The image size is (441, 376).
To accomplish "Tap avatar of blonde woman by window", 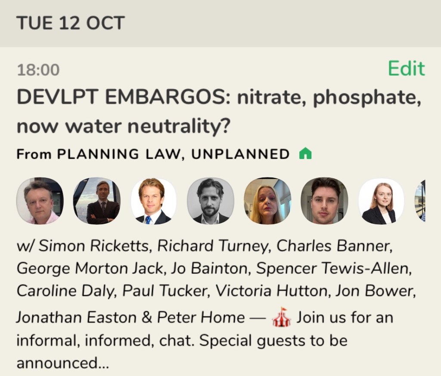I will 267,201.
